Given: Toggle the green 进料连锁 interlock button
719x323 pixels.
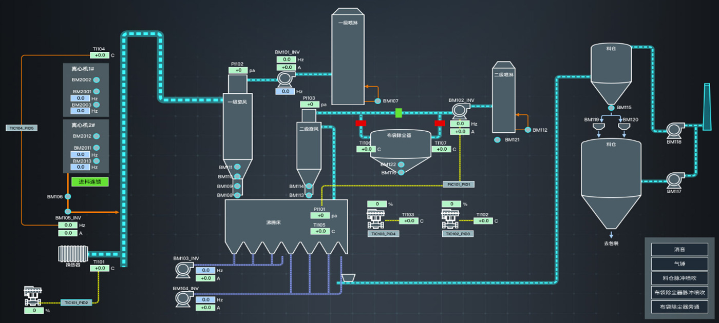Looking at the screenshot, I should (x=90, y=182).
